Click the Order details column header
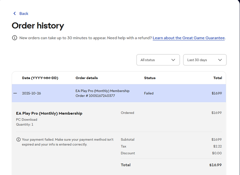 [86, 78]
